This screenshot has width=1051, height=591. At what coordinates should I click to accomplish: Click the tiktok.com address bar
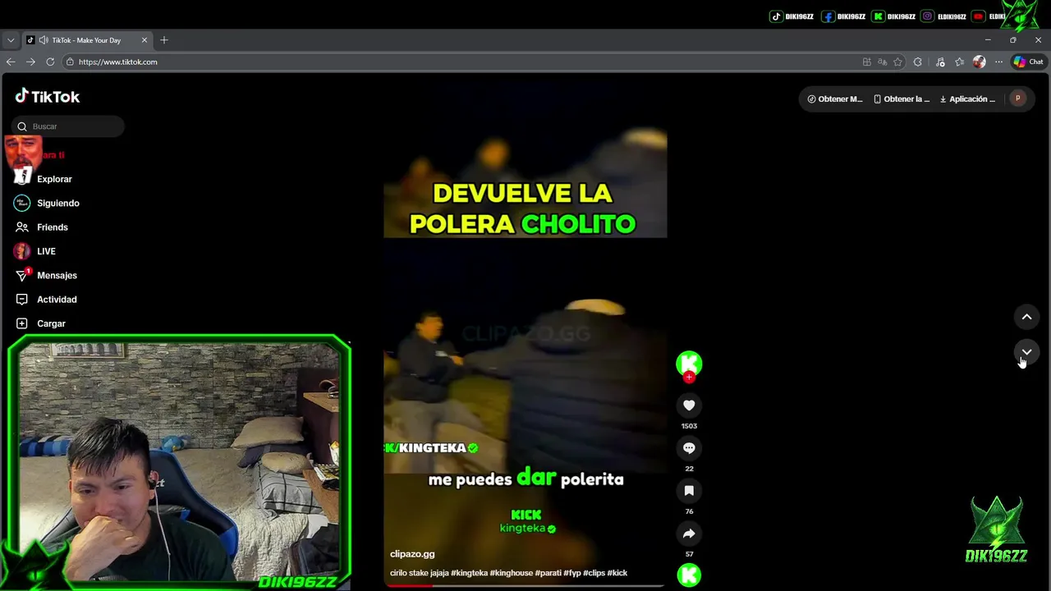[x=460, y=62]
